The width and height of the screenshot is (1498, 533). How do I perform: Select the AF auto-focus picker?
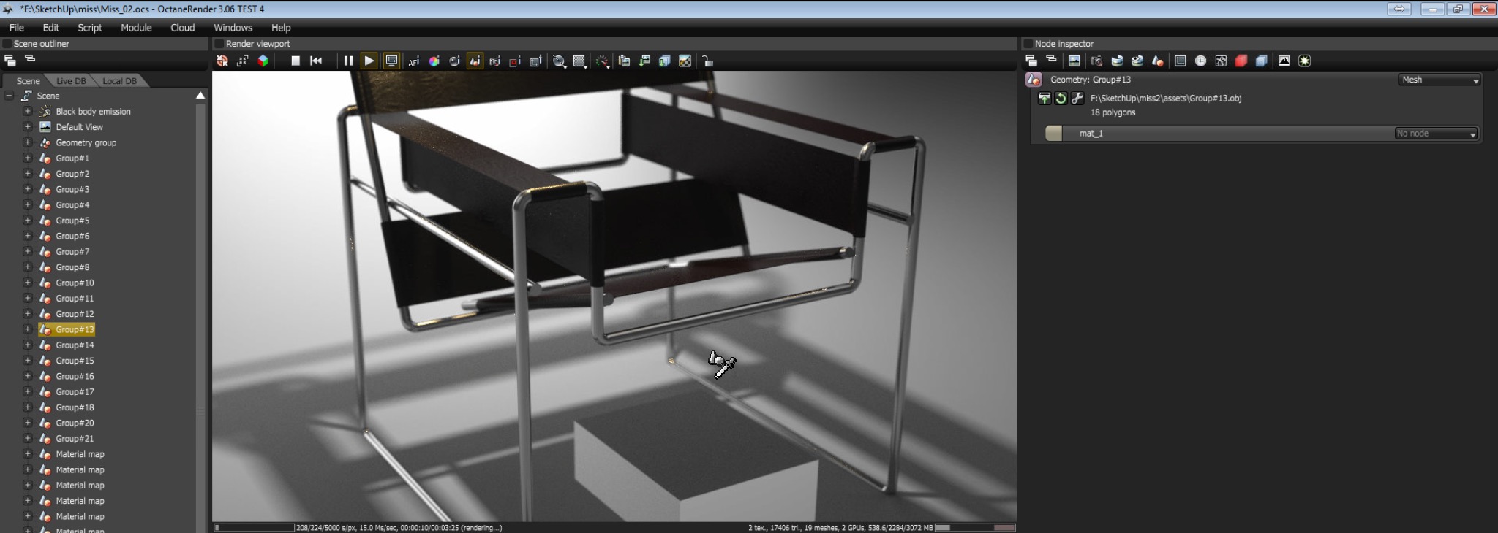(x=413, y=61)
